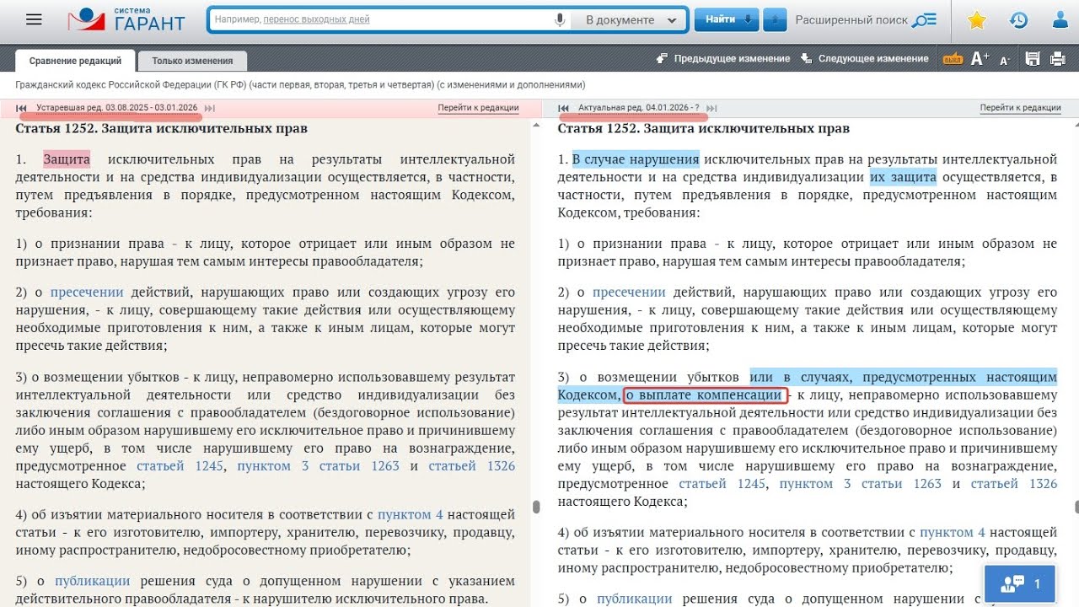Click left pane scrollbar thumb
1079x607 pixels.
click(535, 507)
